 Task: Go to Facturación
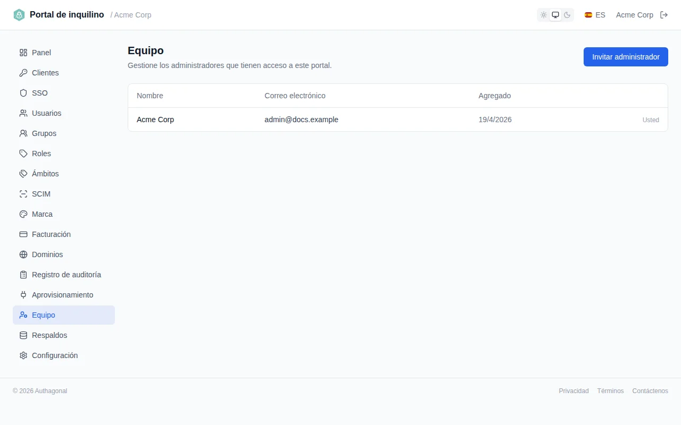(x=64, y=234)
